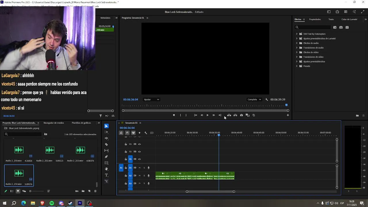Image resolution: width=368 pixels, height=207 pixels.
Task: Expand Efectos de audio folder
Action: (x=297, y=43)
